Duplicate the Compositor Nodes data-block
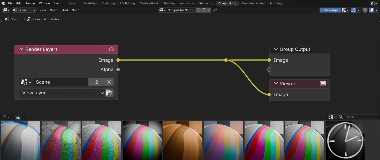The height and width of the screenshot is (160, 380). point(203,10)
